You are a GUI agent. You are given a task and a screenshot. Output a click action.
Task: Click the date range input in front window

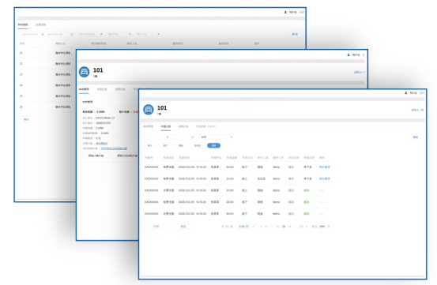(169, 137)
